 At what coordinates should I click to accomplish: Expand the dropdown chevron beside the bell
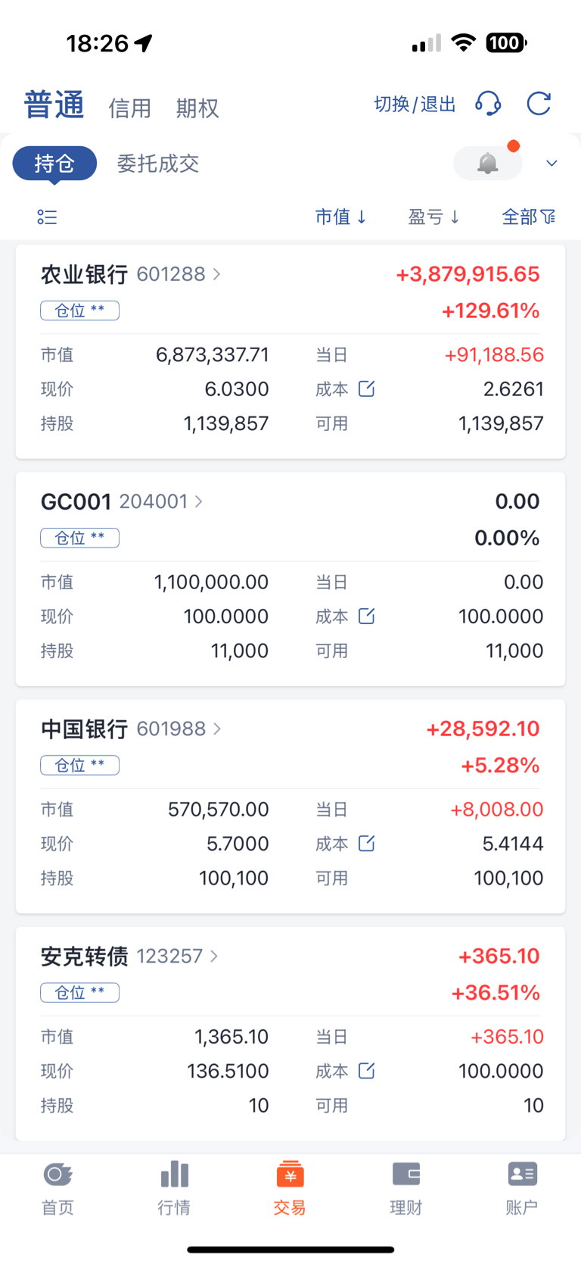tap(552, 163)
